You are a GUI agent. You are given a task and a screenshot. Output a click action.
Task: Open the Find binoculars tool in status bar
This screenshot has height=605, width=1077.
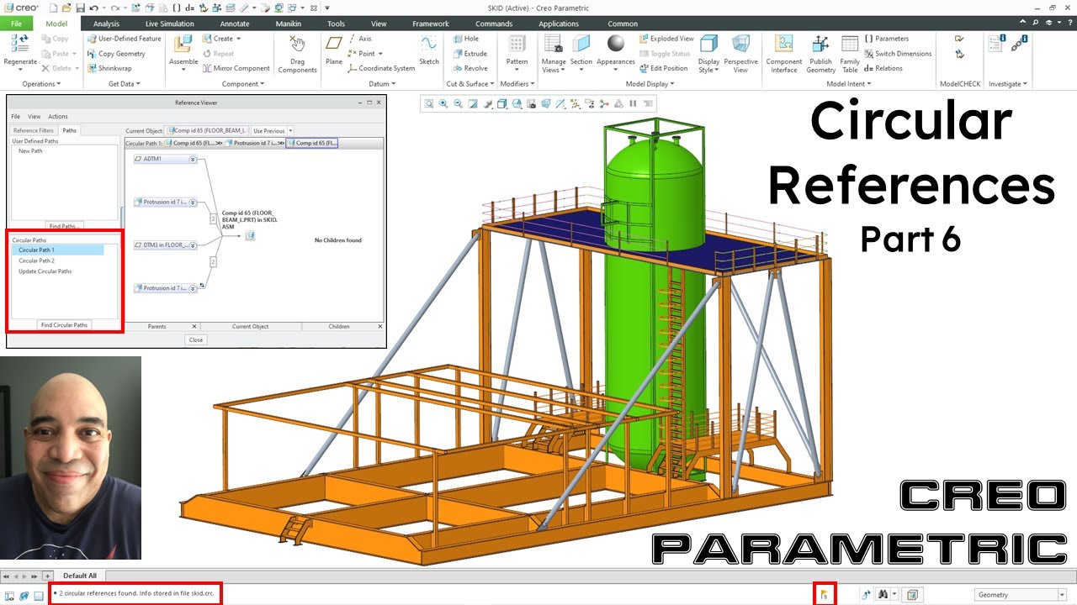[883, 595]
